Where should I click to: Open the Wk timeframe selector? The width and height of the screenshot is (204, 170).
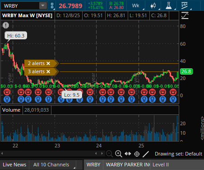pos(136,6)
